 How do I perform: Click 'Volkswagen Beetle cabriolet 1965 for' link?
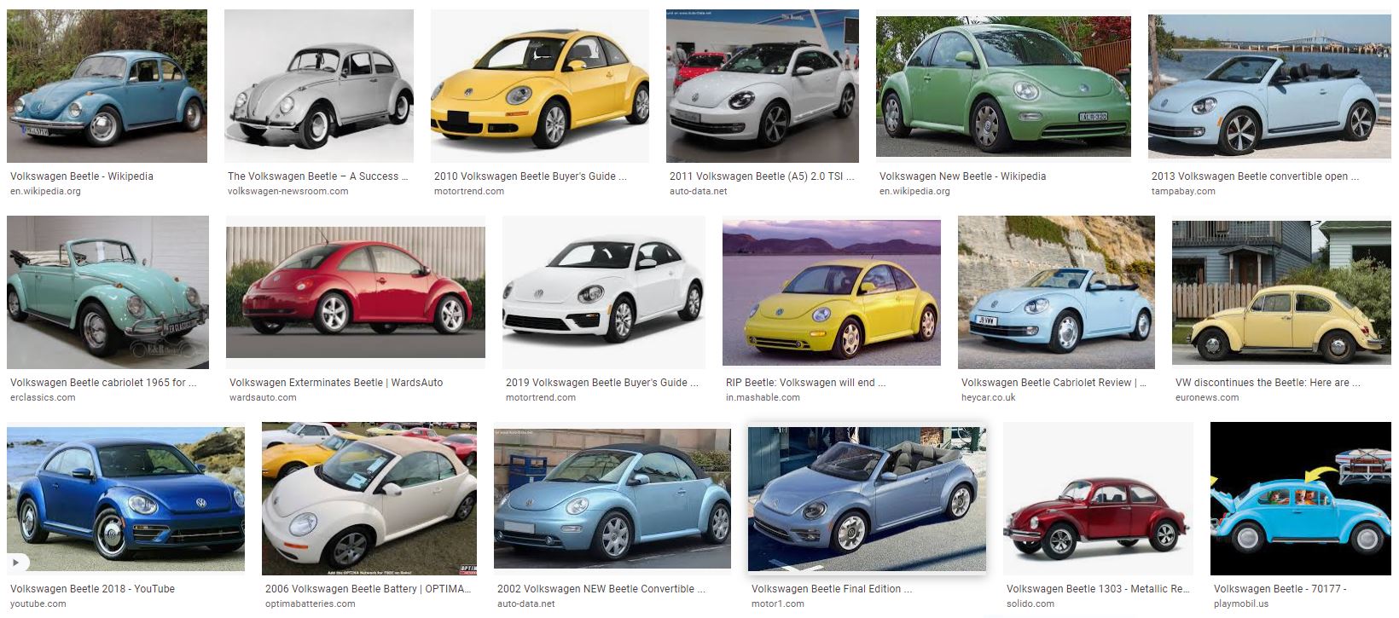point(103,383)
